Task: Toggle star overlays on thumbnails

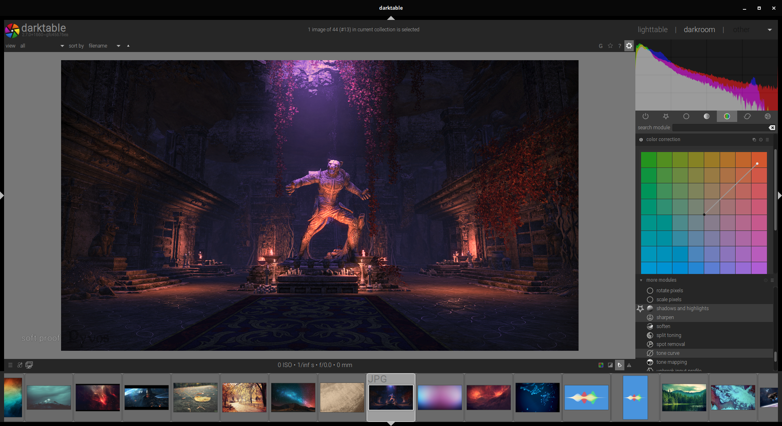Action: point(610,46)
